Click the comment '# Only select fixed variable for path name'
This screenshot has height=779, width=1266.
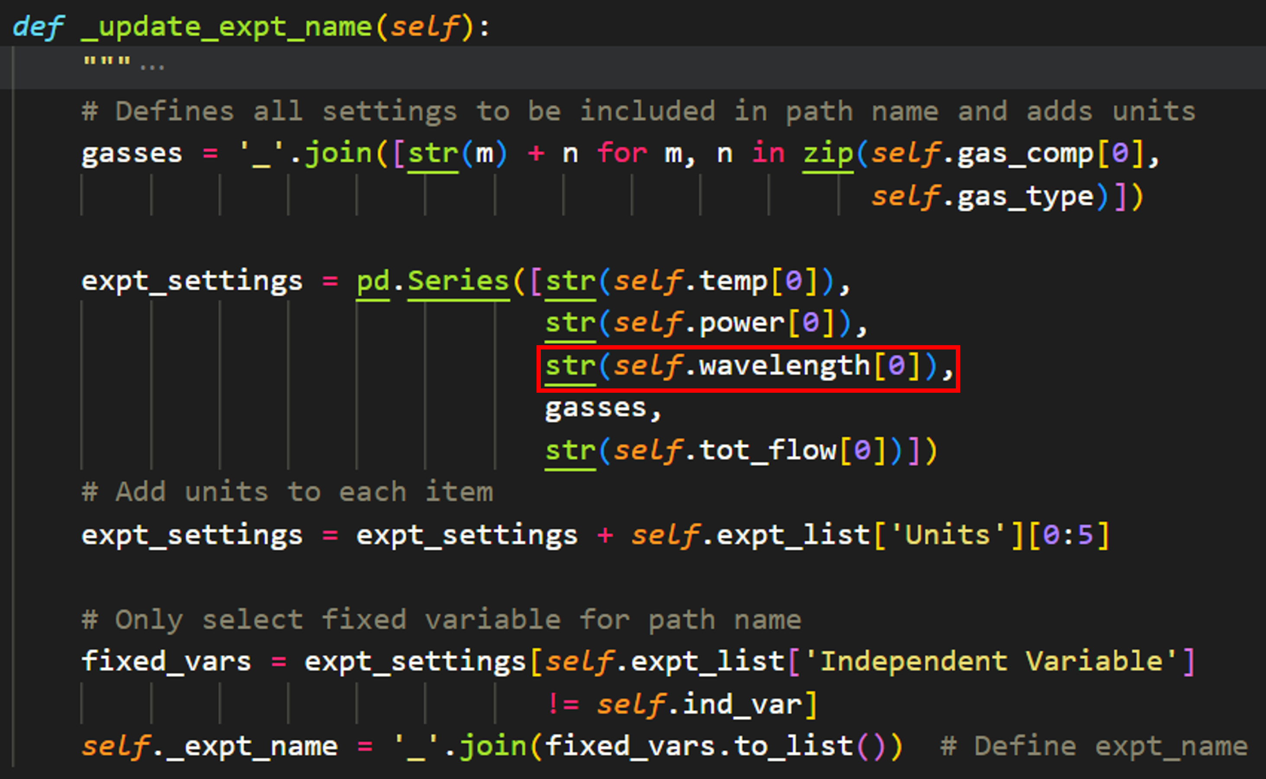(x=442, y=619)
